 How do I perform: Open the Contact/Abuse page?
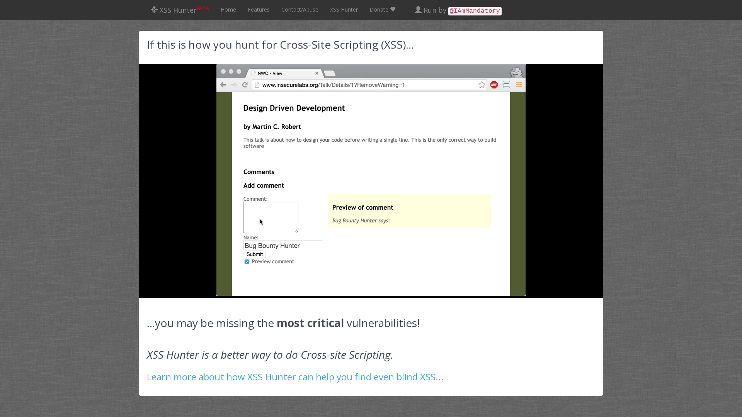(300, 10)
